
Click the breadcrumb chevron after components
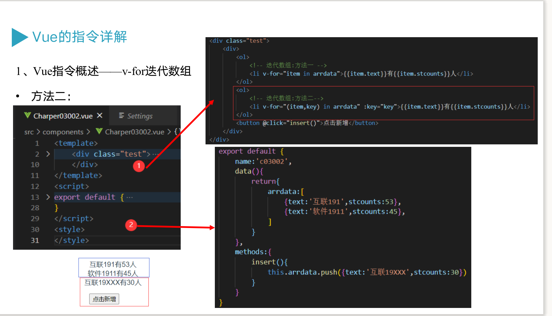[x=88, y=132]
